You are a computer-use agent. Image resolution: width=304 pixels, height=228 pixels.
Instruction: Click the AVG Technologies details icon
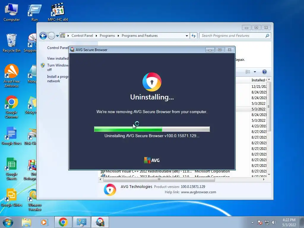[110, 190]
